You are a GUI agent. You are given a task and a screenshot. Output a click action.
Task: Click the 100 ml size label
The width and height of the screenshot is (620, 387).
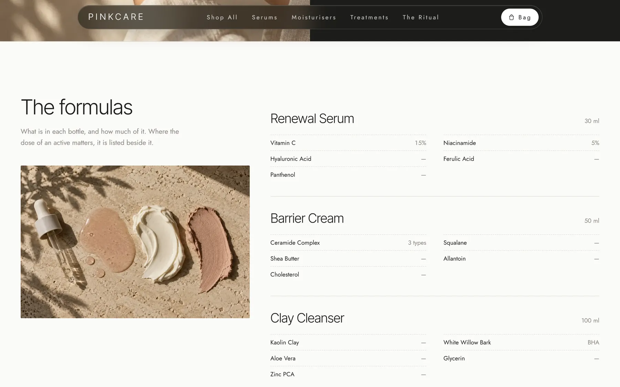[x=590, y=321]
